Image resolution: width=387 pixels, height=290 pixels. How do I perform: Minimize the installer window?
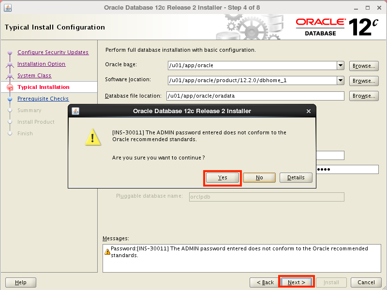[x=356, y=8]
